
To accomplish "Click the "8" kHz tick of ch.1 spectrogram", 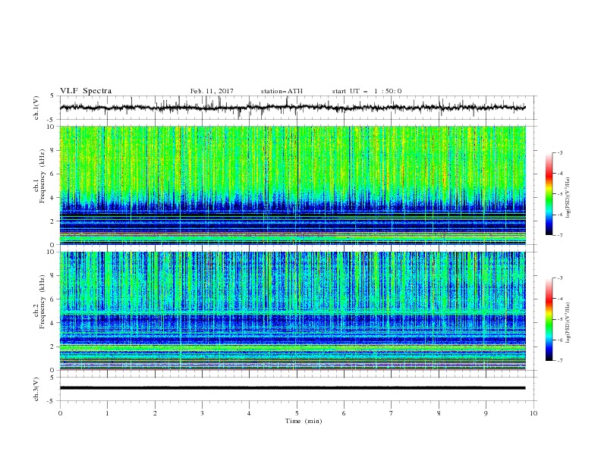I will (x=53, y=150).
